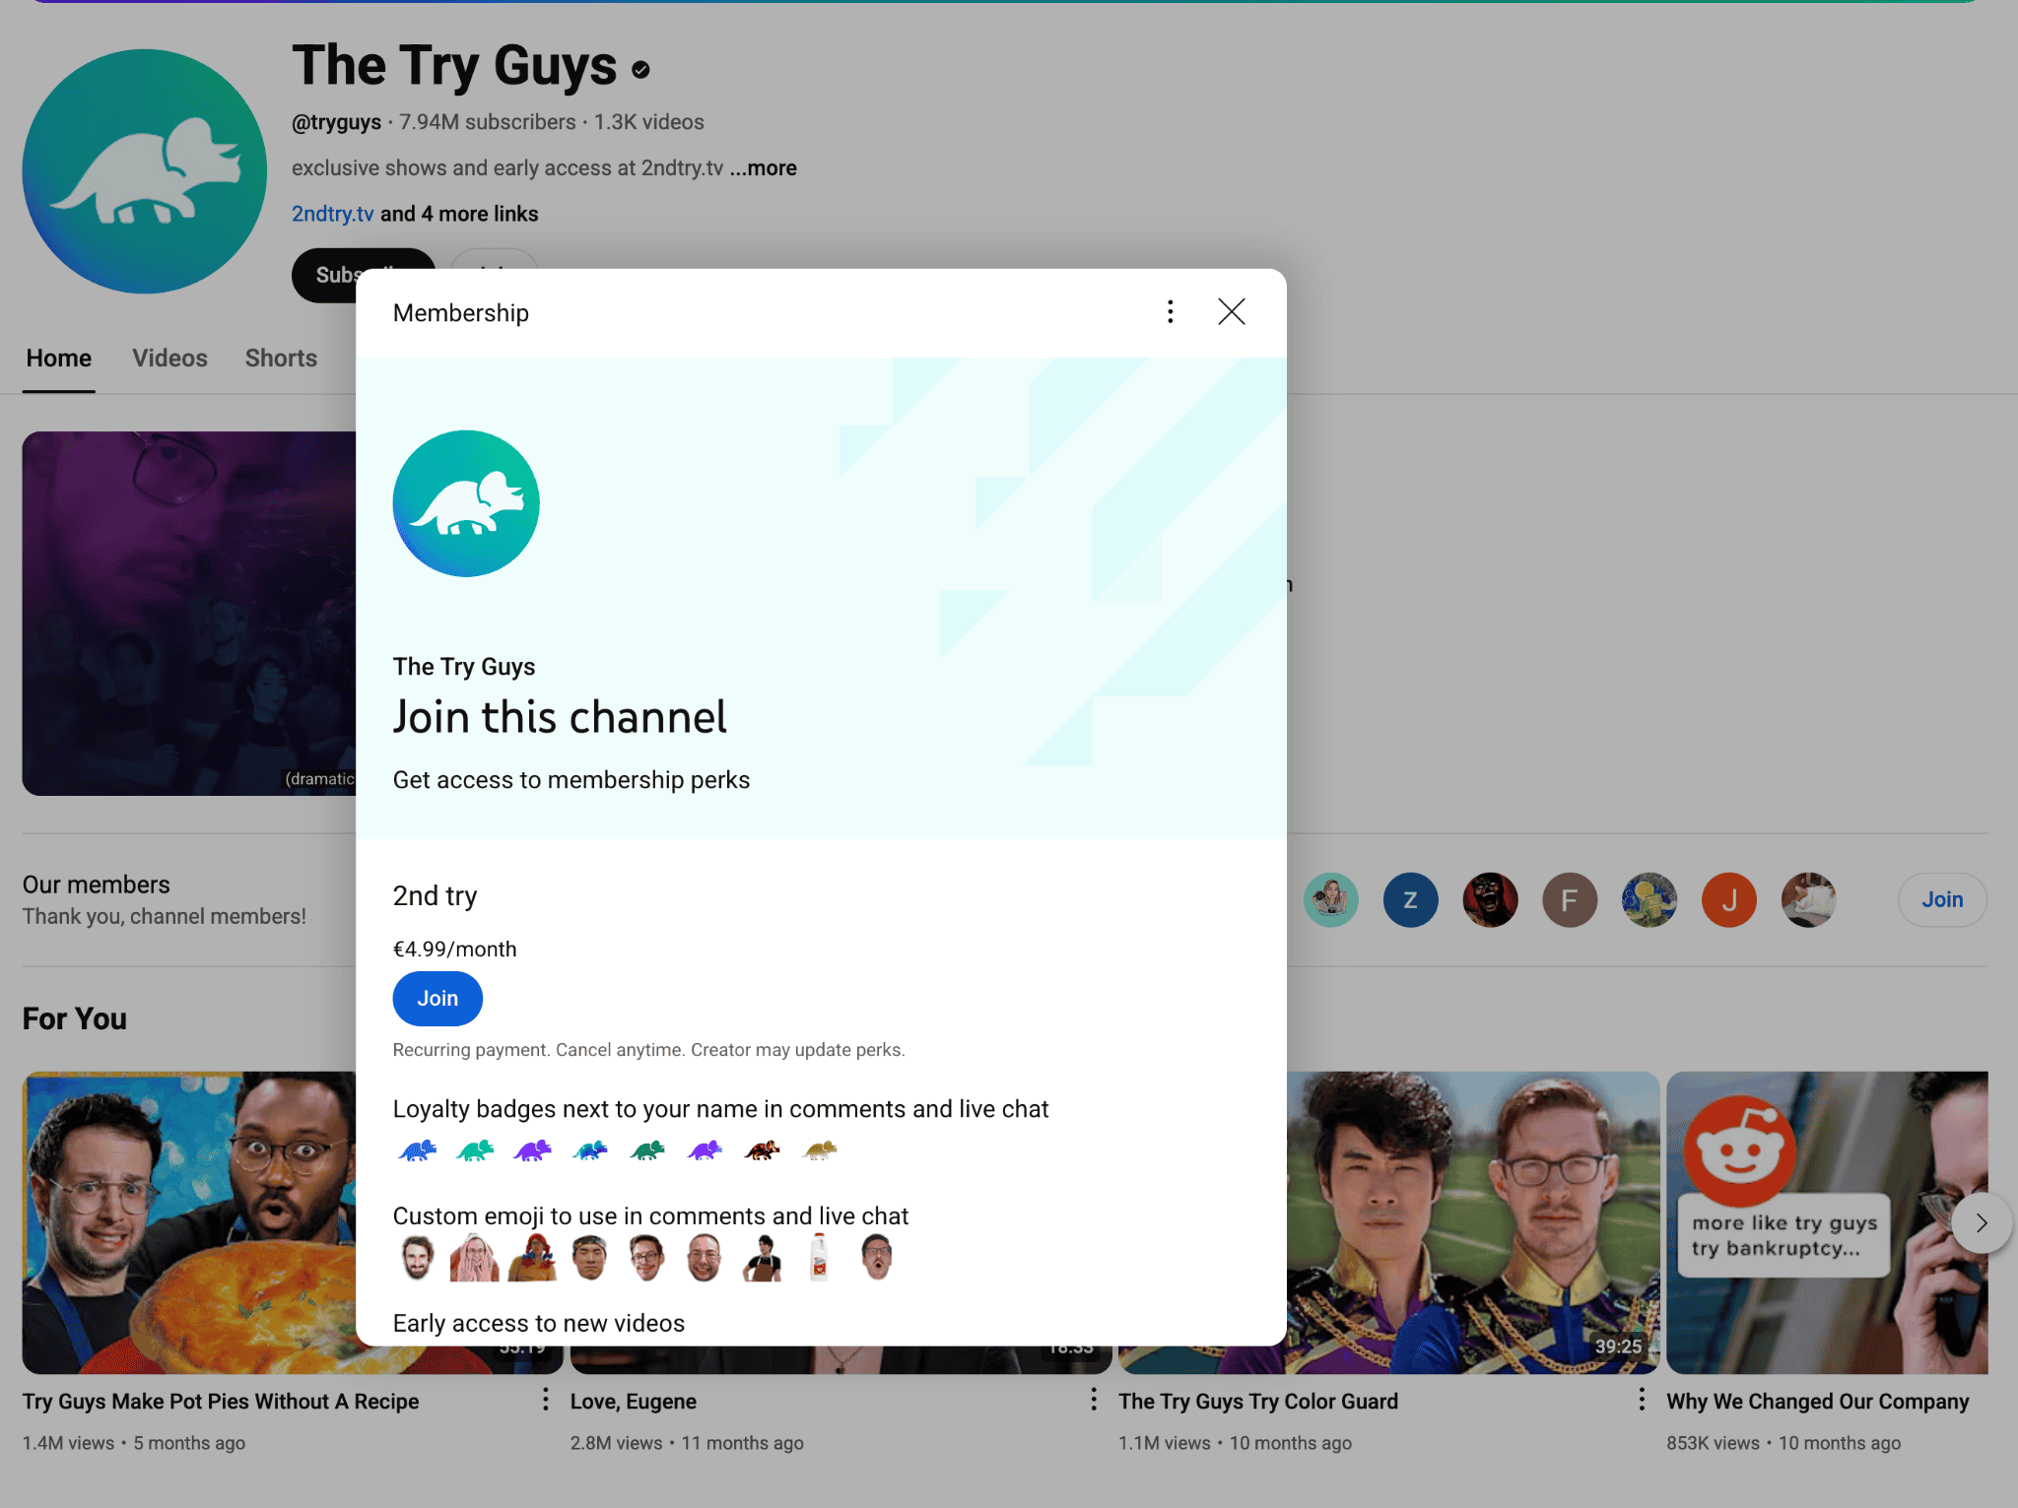Click the dark red face member avatar

point(1490,899)
